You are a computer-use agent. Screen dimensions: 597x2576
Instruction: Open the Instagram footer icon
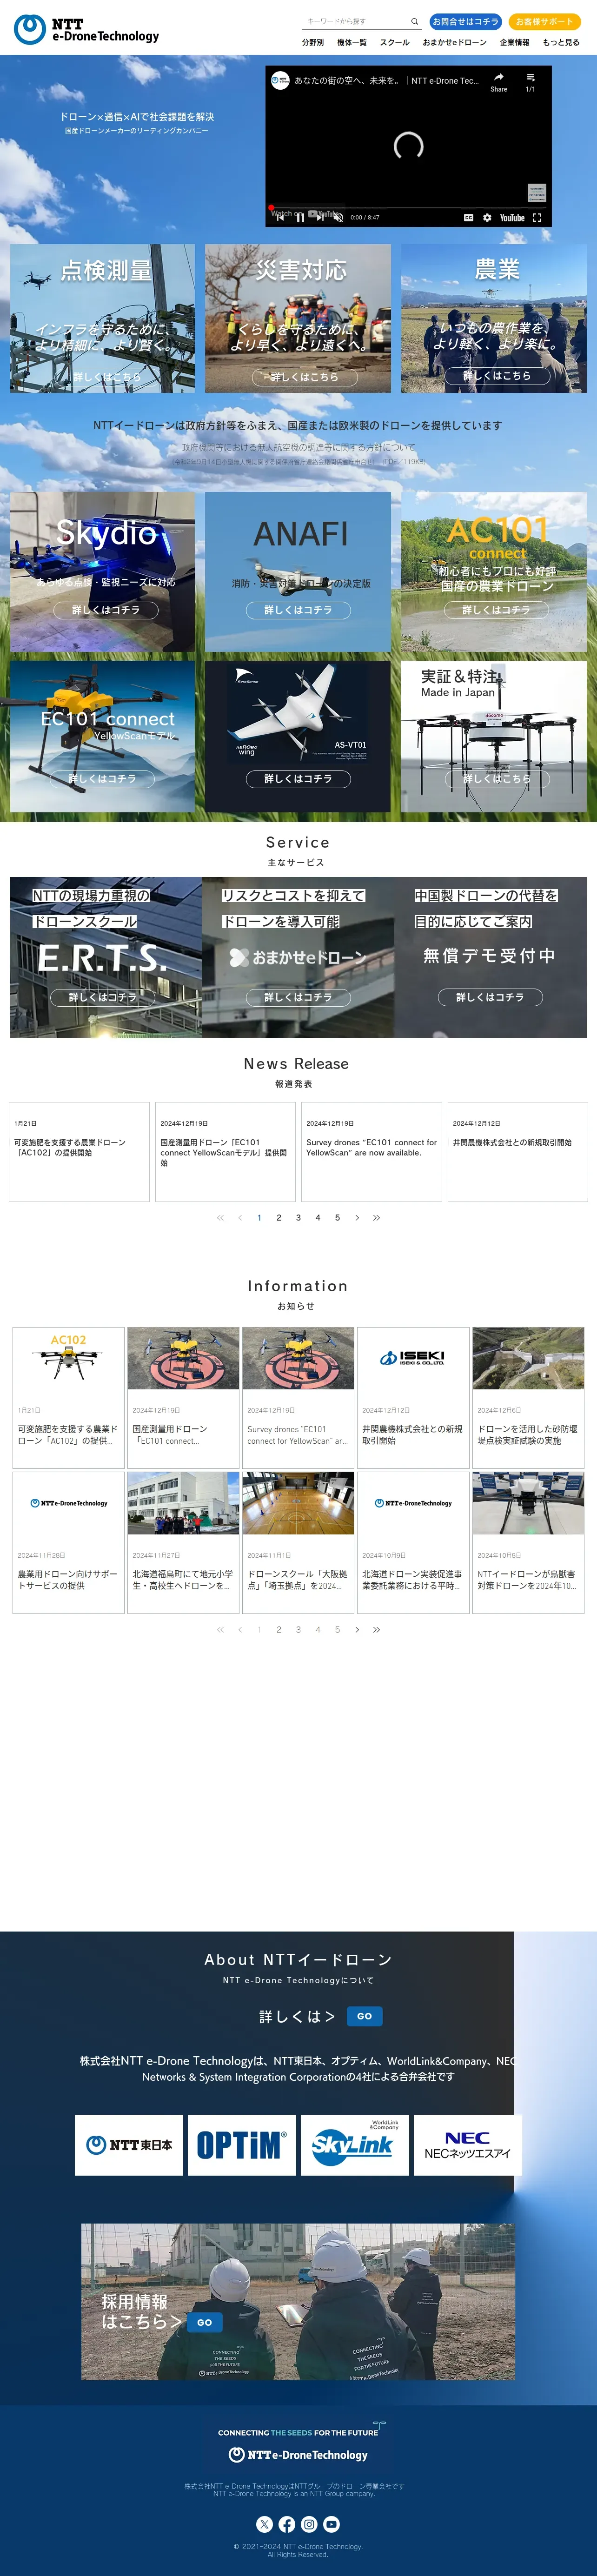(309, 2524)
